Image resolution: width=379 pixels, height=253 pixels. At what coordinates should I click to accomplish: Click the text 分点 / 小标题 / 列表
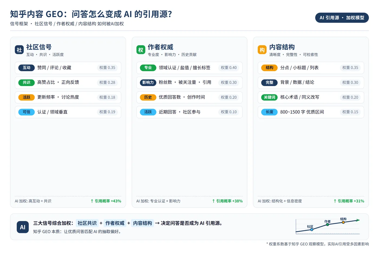tap(299, 68)
